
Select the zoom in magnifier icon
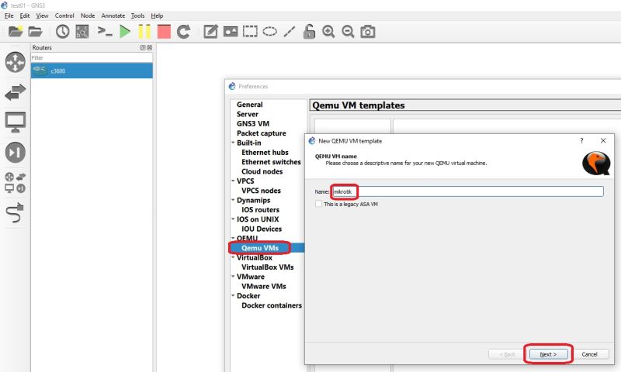(x=328, y=32)
